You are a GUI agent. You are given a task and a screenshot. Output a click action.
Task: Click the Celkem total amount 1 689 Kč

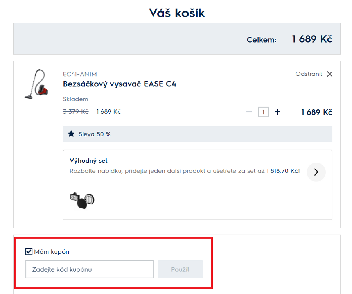(x=312, y=39)
